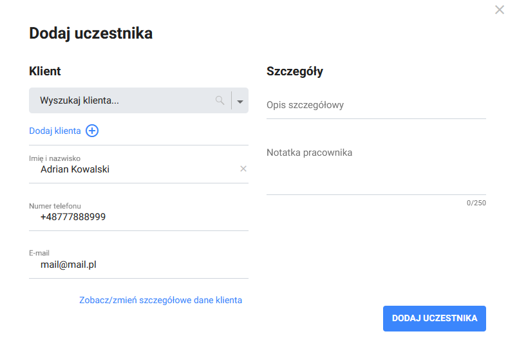Click the Szczegóły section heading

[295, 71]
